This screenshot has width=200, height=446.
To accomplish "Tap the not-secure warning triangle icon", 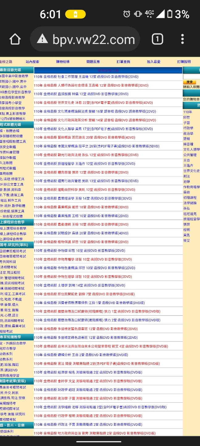I will point(42,39).
